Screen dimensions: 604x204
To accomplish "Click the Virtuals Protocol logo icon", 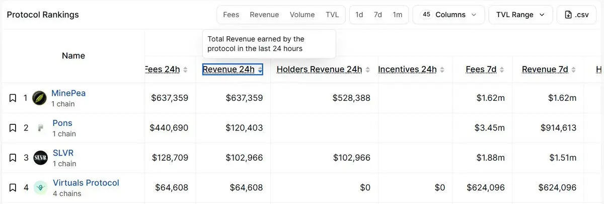I will coord(40,188).
